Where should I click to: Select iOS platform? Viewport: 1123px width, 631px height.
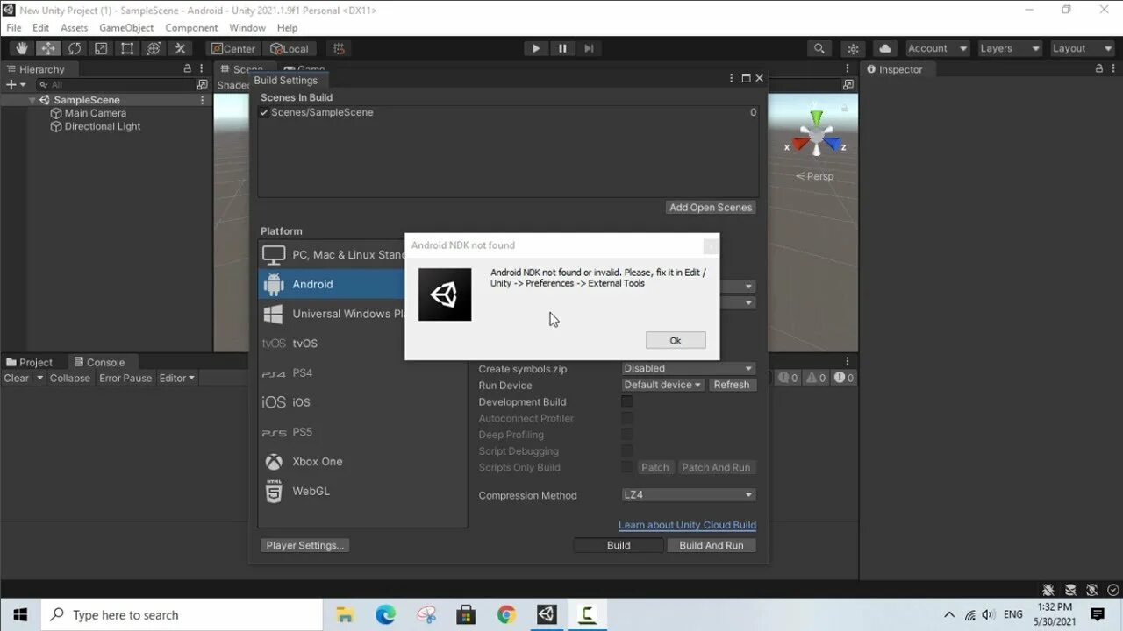coord(363,402)
